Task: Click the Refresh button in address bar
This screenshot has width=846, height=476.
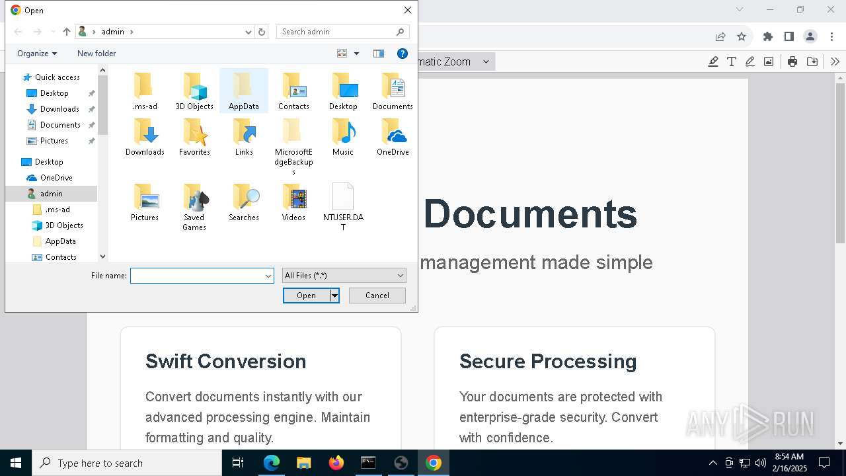Action: pyautogui.click(x=262, y=32)
